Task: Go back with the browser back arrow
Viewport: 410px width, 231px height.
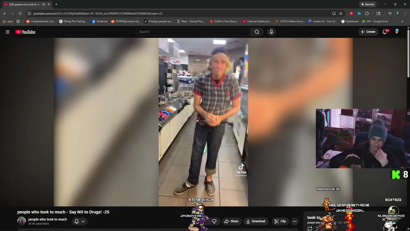Action: coord(4,13)
